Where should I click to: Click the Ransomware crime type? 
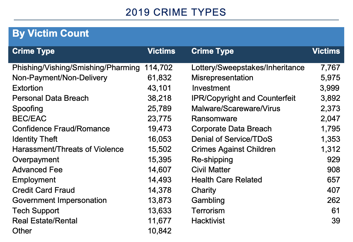coord(214,119)
